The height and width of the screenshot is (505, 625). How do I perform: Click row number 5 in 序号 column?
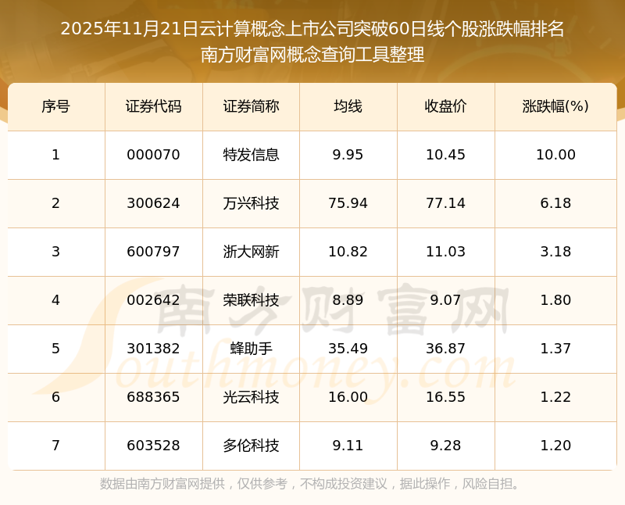click(x=55, y=349)
